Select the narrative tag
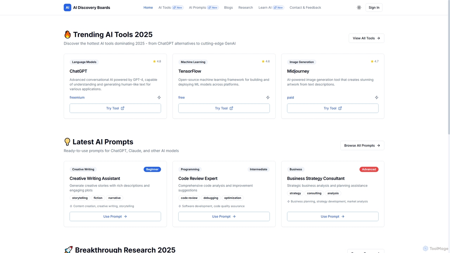The width and height of the screenshot is (450, 253). [115, 198]
